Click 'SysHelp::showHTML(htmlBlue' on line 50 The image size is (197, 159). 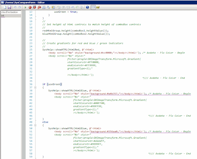click(67, 128)
